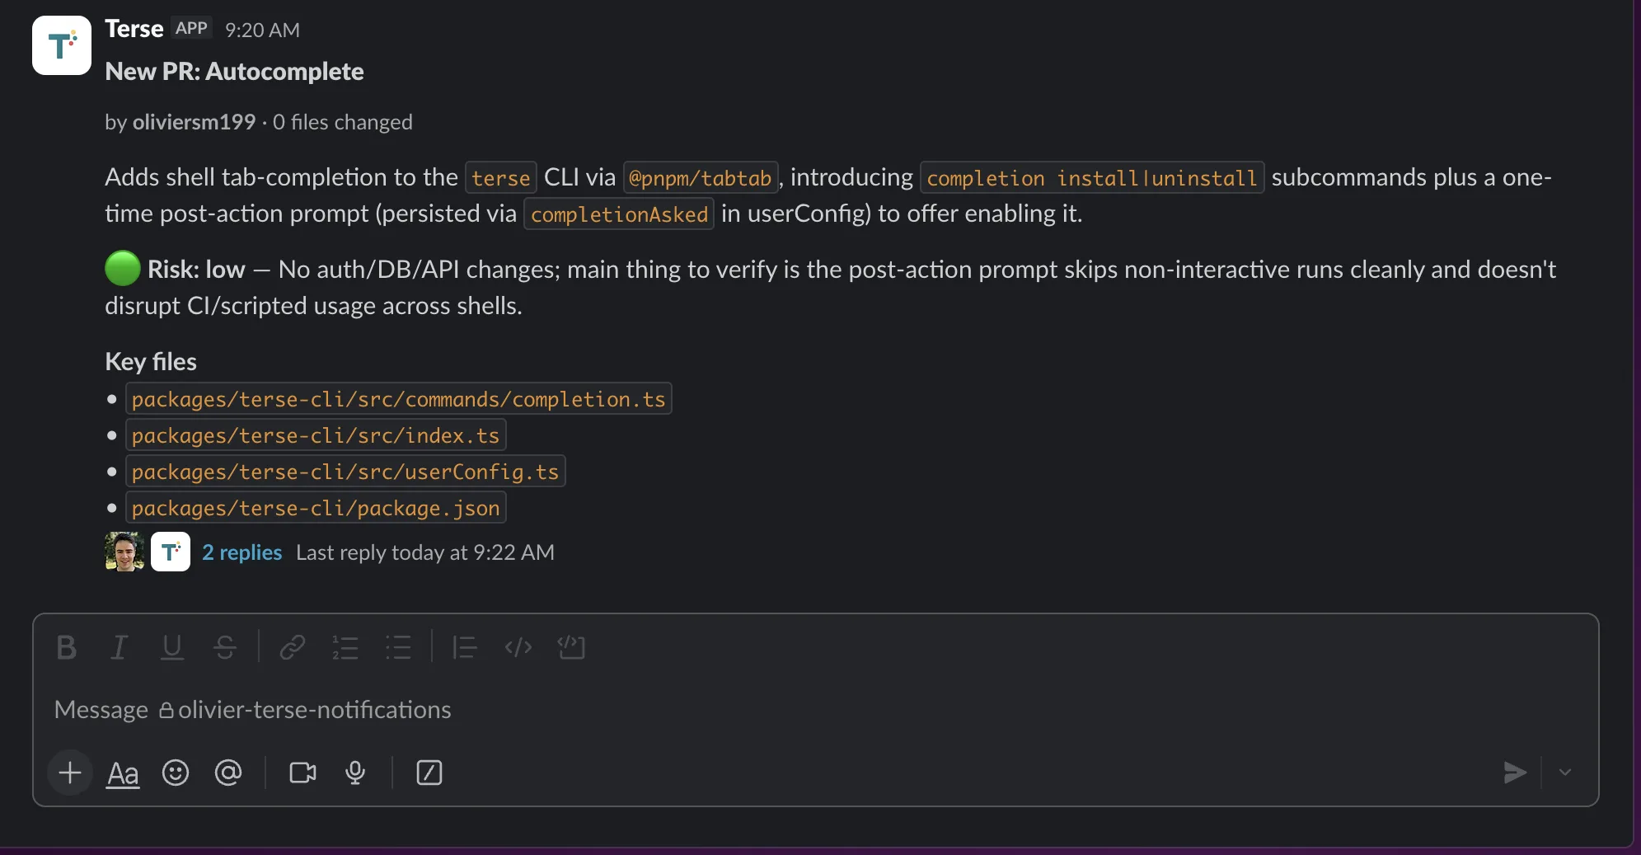The image size is (1641, 855).
Task: Open the Terse app avatar on message
Action: pyautogui.click(x=62, y=45)
